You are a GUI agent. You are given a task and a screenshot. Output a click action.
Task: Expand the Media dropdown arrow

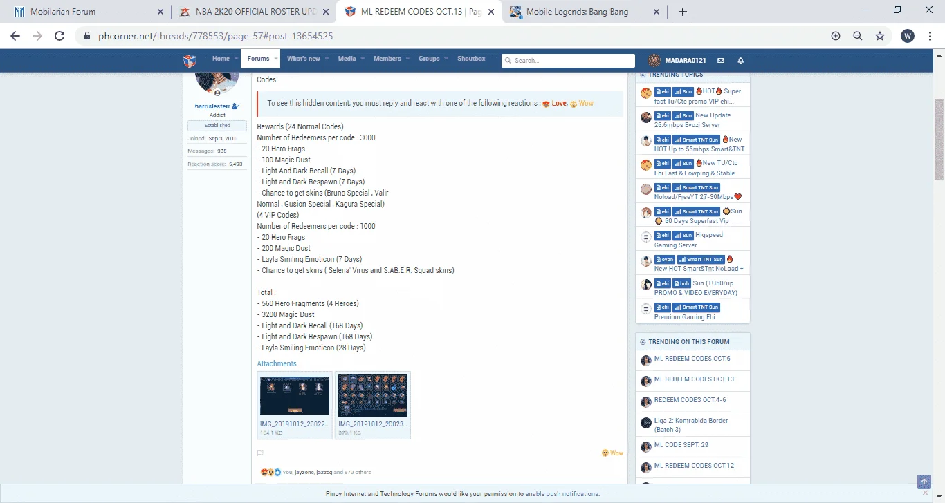pos(362,59)
